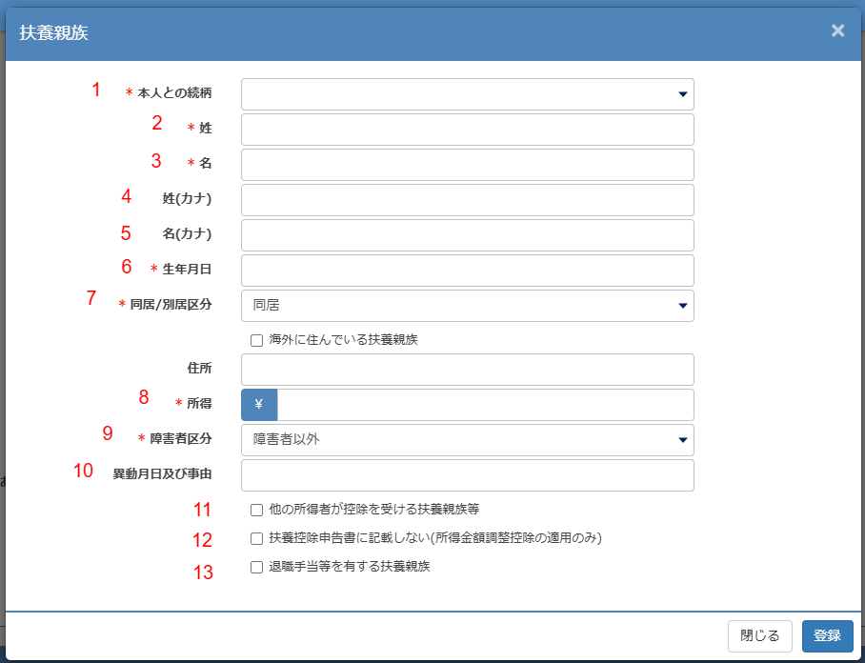Screen dimensions: 865x663
Task: Toggle 退職手当等を有する扶養親族 checkbox
Action: pyautogui.click(x=256, y=567)
